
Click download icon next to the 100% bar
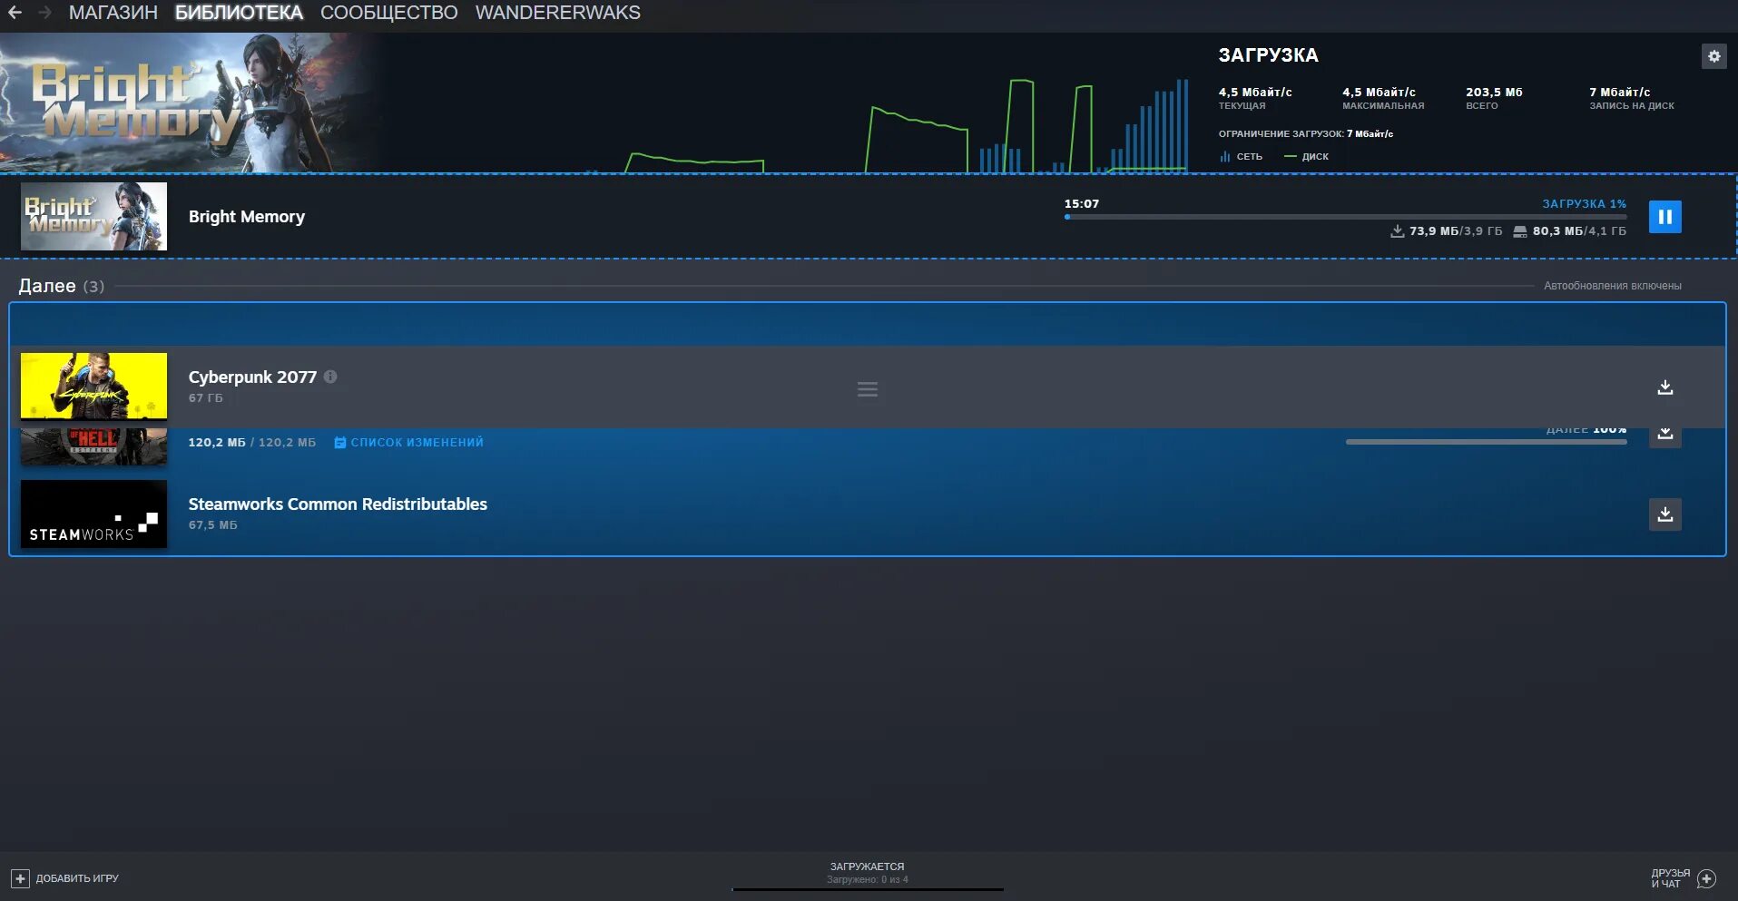[1664, 437]
